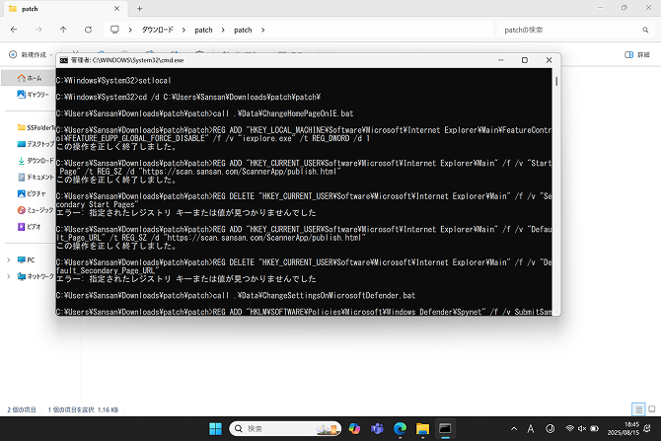661x441 pixels.
Task: Click IME options icon beside the A indicator
Action: [x=551, y=429]
